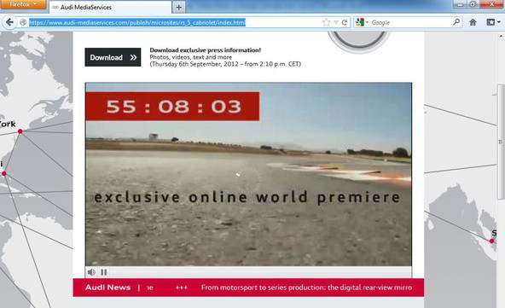
Task: Click the Download press information button
Action: tap(113, 57)
